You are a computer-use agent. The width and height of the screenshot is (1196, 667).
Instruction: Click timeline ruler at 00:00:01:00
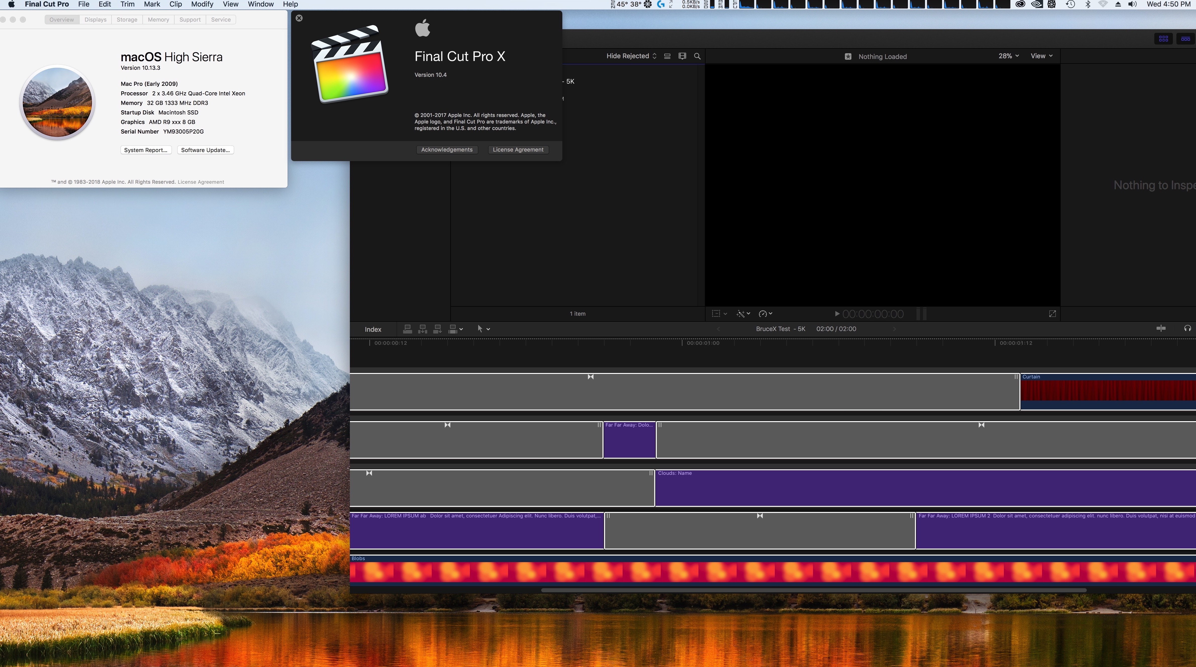click(x=703, y=343)
